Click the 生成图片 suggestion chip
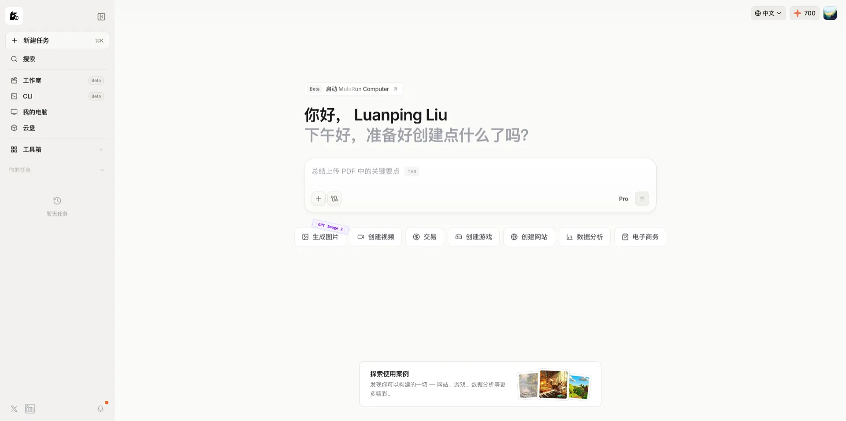 point(320,237)
